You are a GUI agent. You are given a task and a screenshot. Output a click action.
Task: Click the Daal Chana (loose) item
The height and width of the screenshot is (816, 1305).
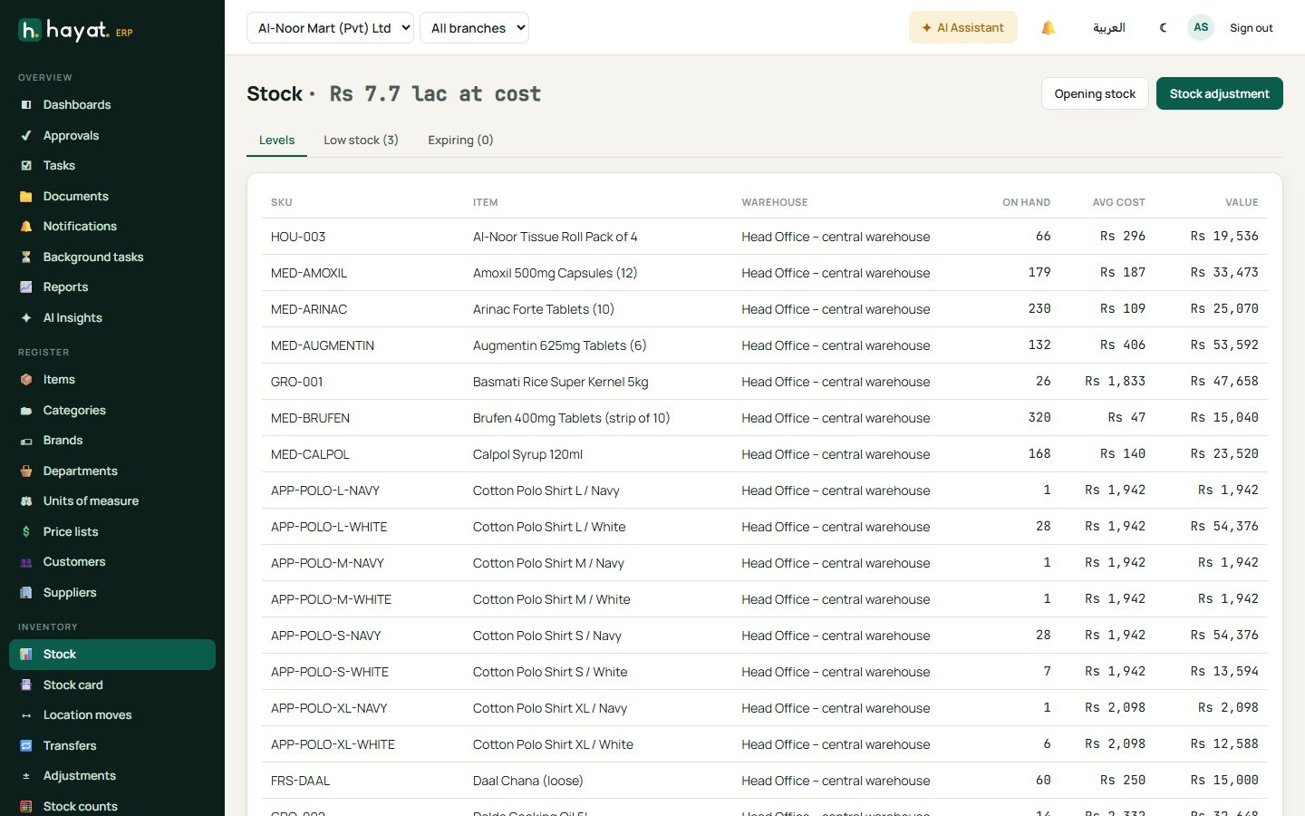click(528, 781)
